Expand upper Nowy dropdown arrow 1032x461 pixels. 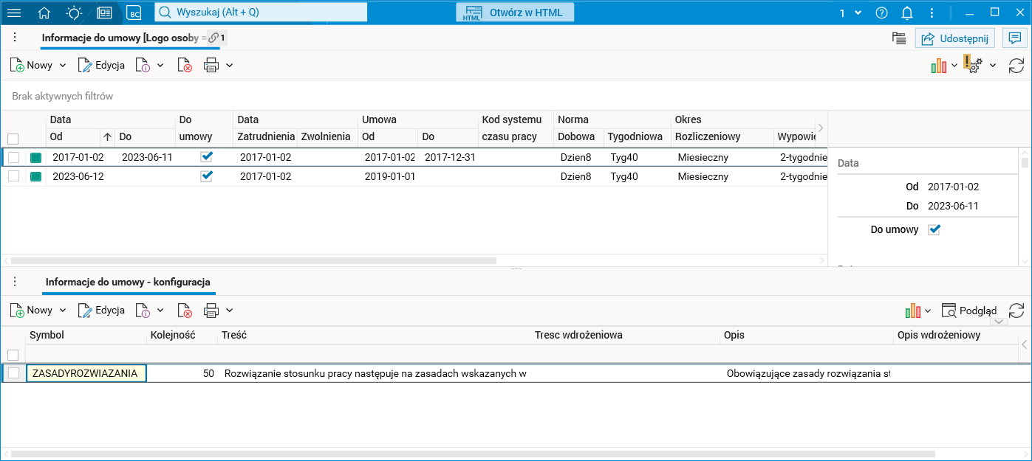click(63, 65)
